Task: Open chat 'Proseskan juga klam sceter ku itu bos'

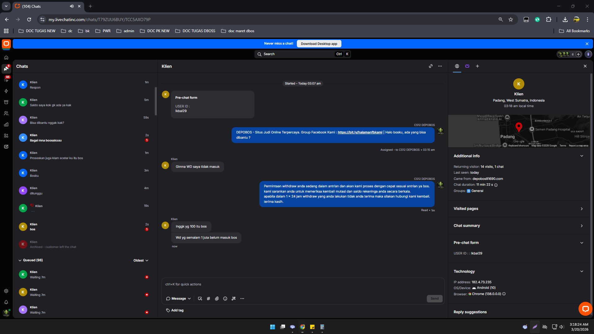Action: [84, 155]
